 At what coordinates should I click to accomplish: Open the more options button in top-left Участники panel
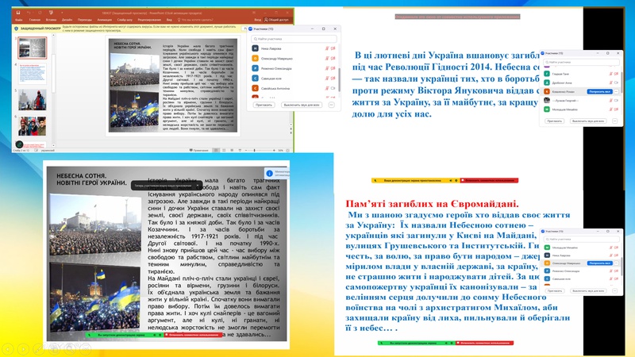(331, 105)
